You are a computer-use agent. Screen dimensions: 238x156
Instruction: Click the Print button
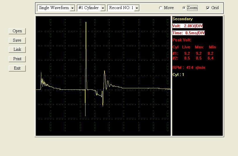pos(17,59)
